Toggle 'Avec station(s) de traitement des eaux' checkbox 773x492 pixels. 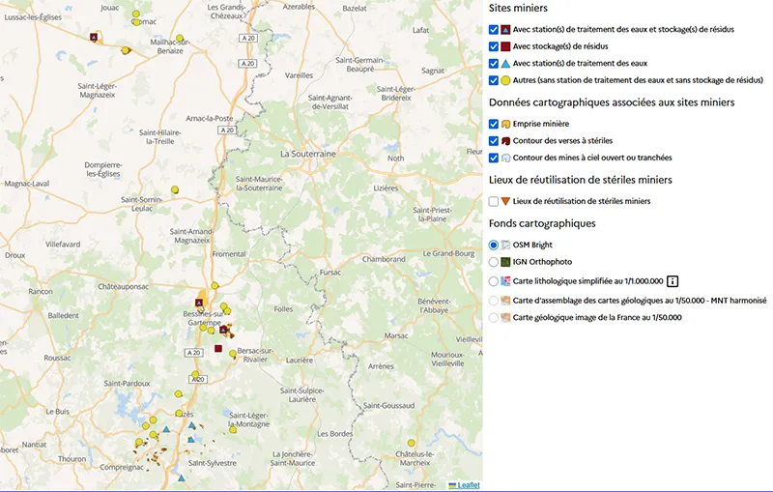tap(495, 63)
